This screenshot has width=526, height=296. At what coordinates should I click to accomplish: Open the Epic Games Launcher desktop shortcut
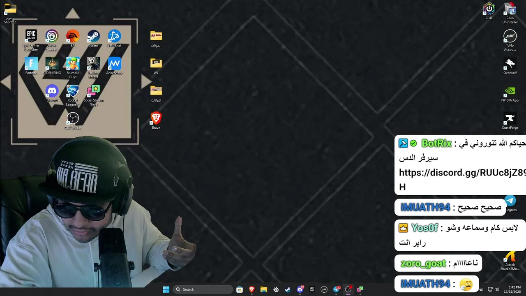31,40
